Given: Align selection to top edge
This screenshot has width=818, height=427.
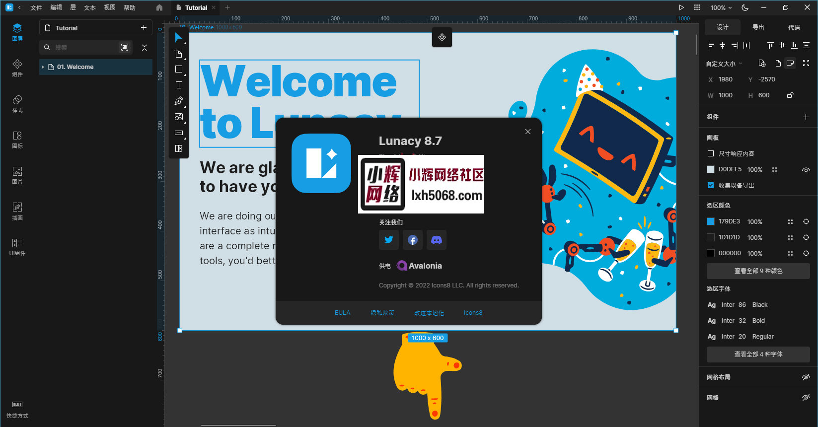Looking at the screenshot, I should click(x=770, y=45).
